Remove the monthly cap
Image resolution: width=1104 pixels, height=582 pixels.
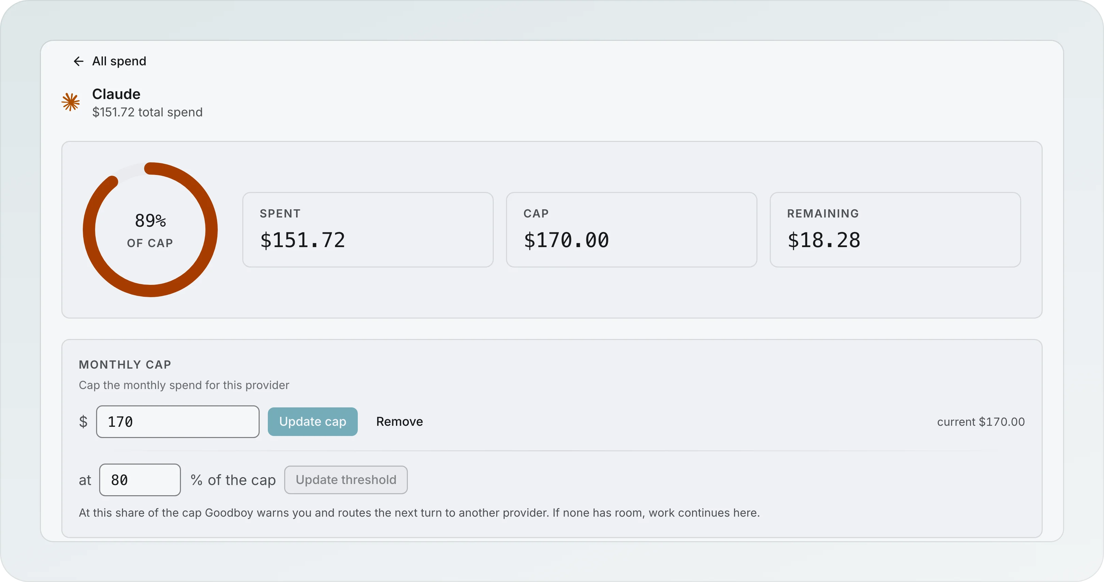pyautogui.click(x=399, y=421)
